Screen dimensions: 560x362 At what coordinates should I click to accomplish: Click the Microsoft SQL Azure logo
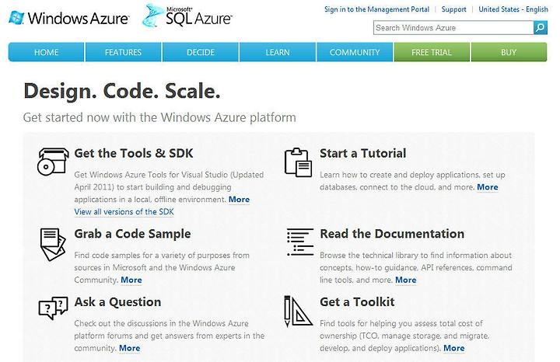[187, 16]
